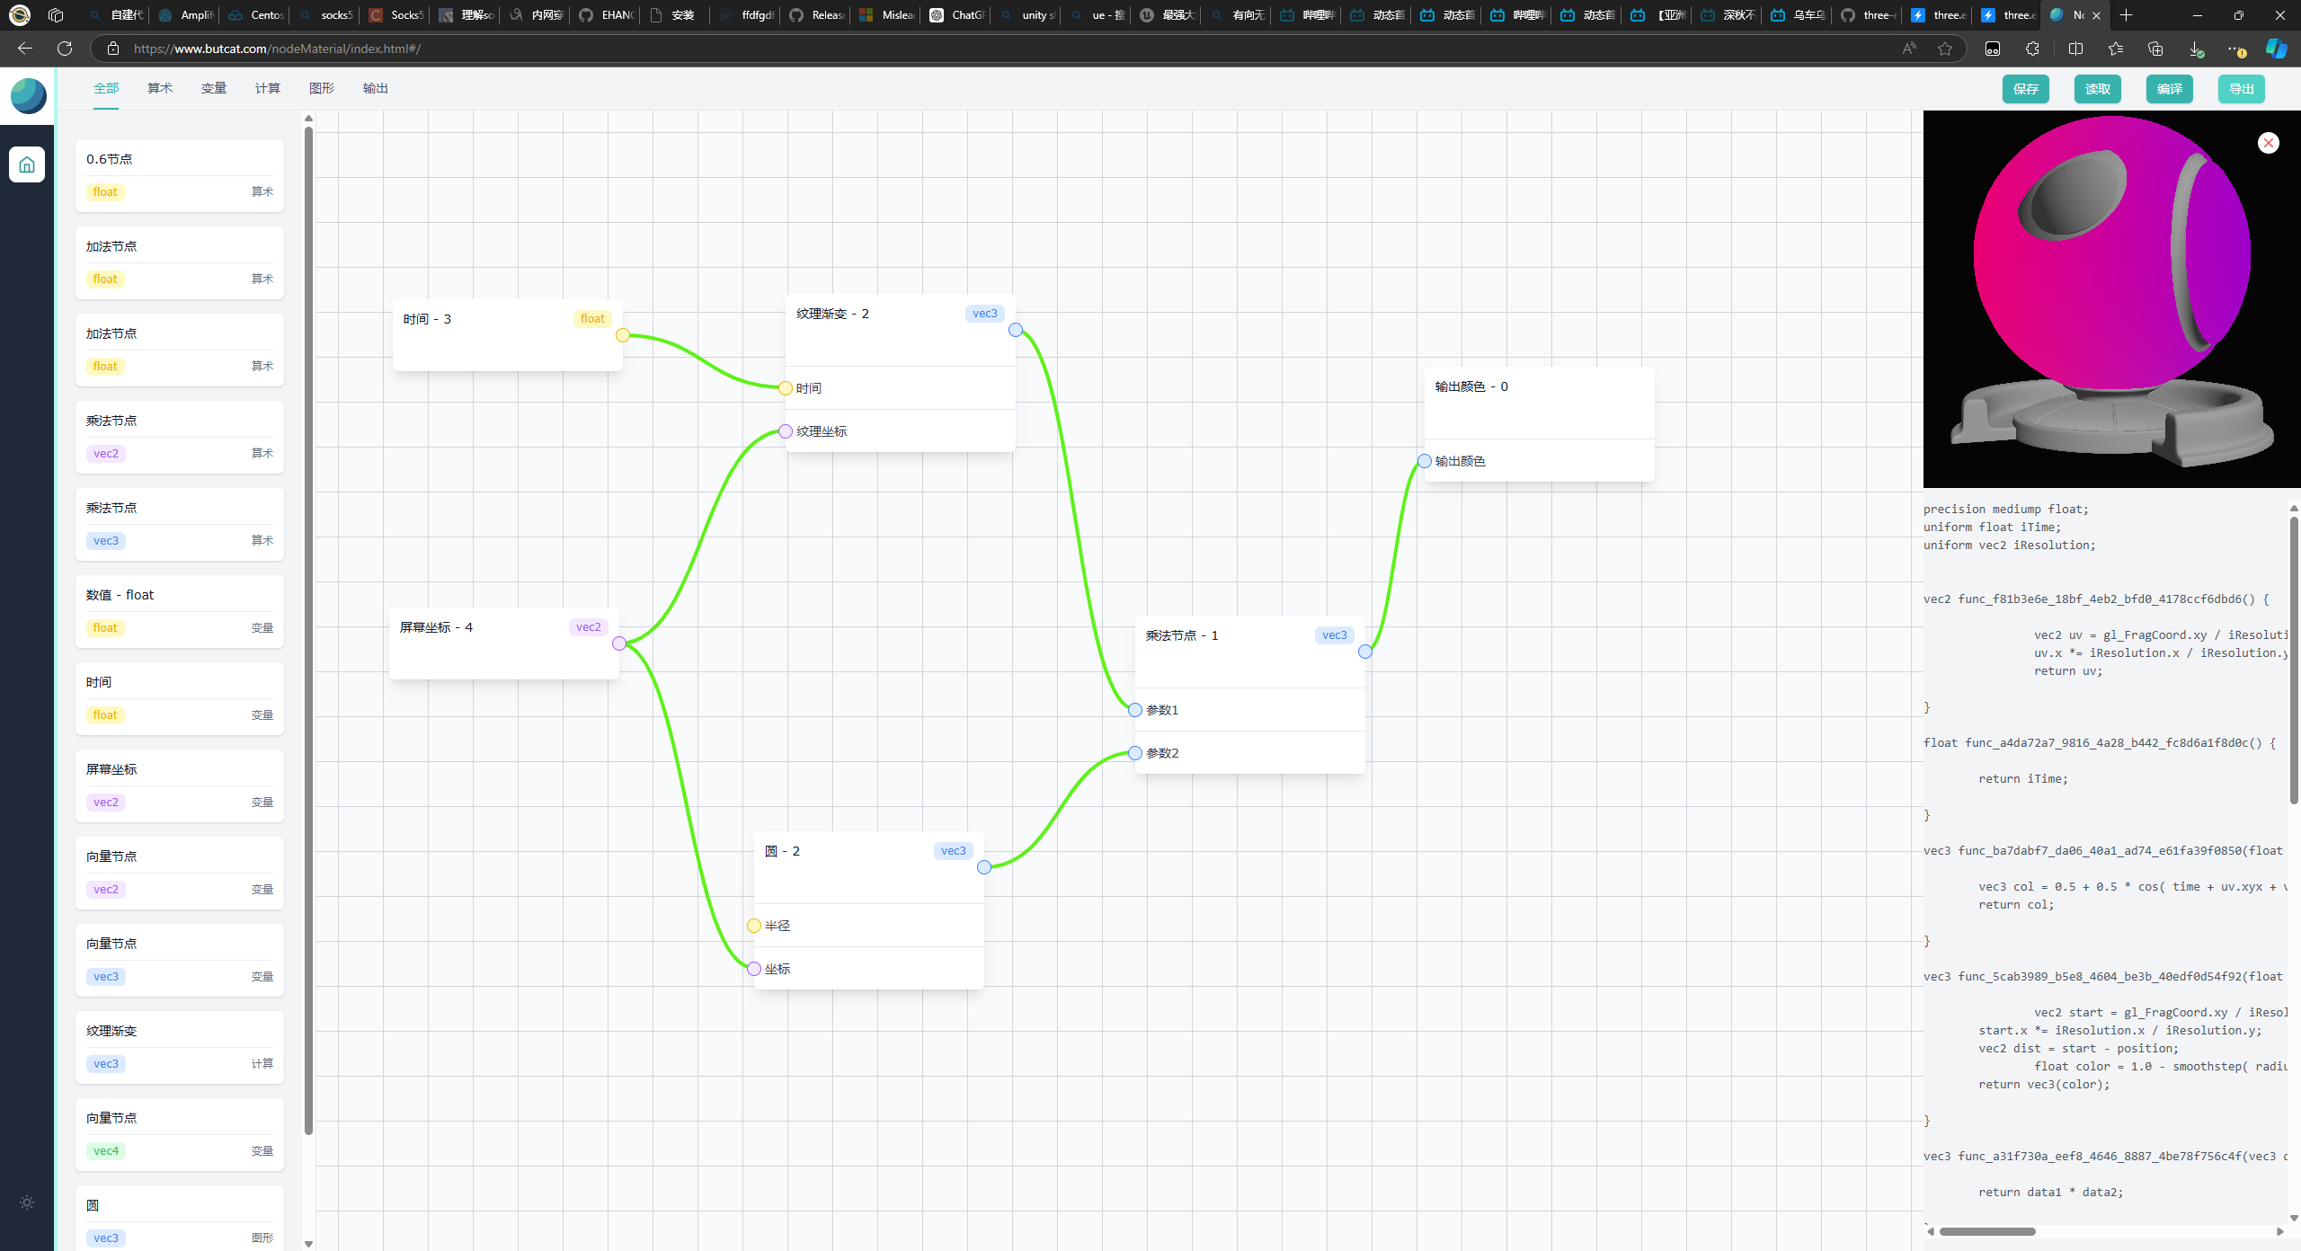This screenshot has width=2301, height=1251.
Task: Click the 3D sphere preview thumbnail
Action: point(2111,298)
